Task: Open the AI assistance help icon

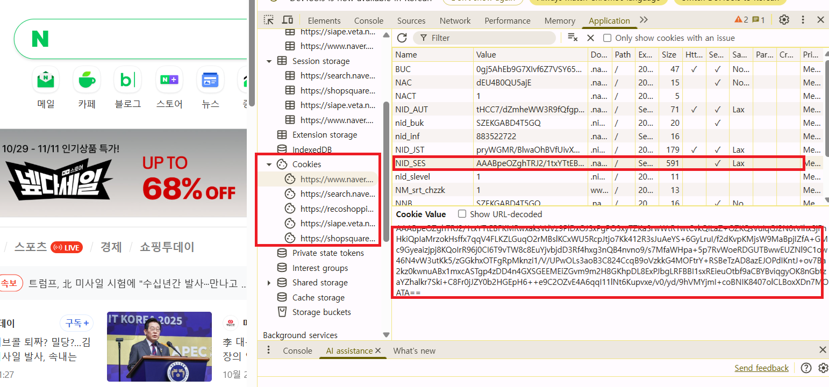Action: (806, 368)
